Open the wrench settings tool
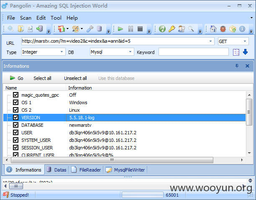256x200 pixels. (90, 29)
